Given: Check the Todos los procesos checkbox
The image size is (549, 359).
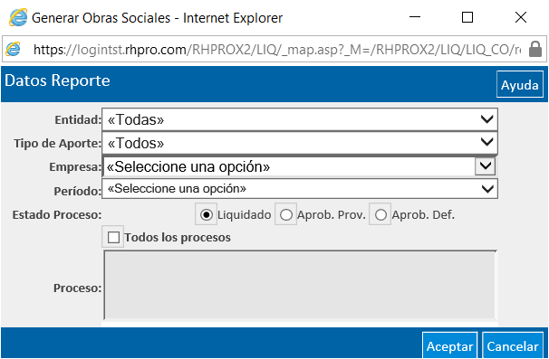Looking at the screenshot, I should point(113,237).
